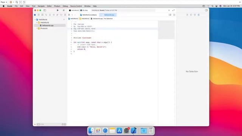Open the Editor menu
242x136 pixels.
point(50,6)
